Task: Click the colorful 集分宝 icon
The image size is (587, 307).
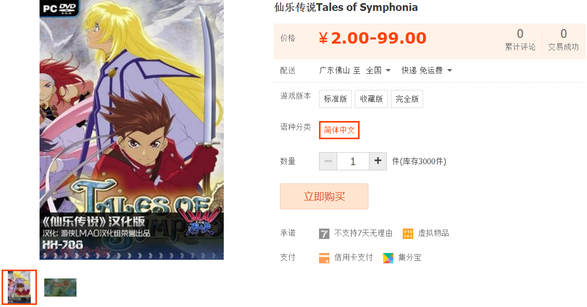Action: pos(388,258)
